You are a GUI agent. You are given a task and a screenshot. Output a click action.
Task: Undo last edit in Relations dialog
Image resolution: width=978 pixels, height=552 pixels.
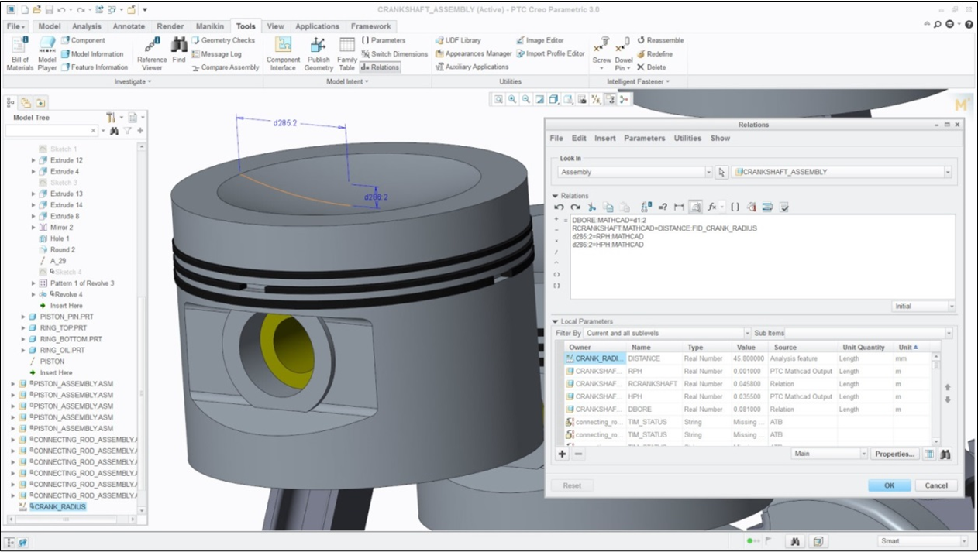[559, 207]
